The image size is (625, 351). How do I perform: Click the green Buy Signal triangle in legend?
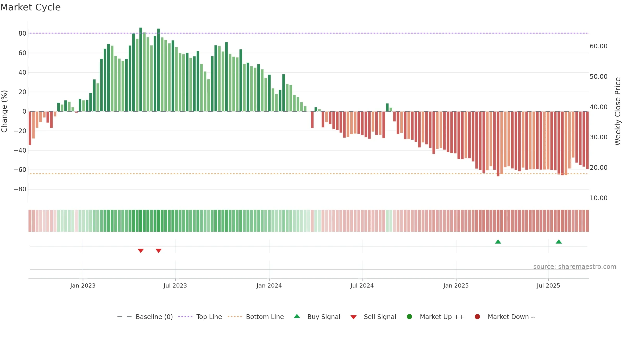[x=297, y=316]
